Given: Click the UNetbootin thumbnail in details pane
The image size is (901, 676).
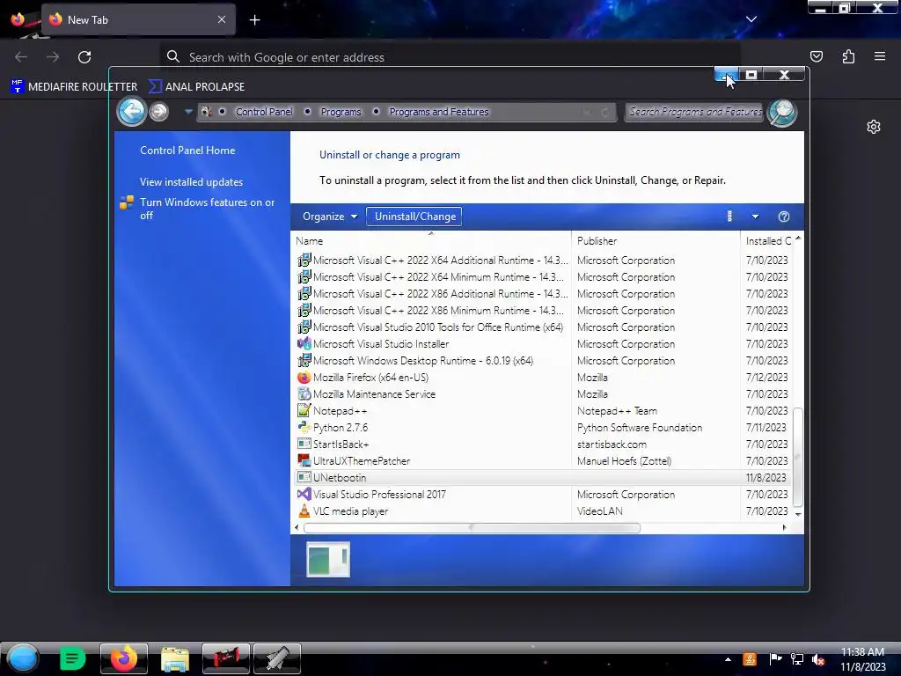Looking at the screenshot, I should click(328, 559).
